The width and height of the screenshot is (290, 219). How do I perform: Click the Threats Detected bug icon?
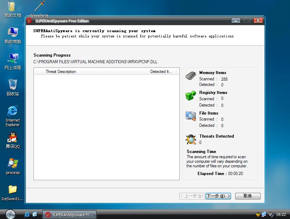(191, 139)
